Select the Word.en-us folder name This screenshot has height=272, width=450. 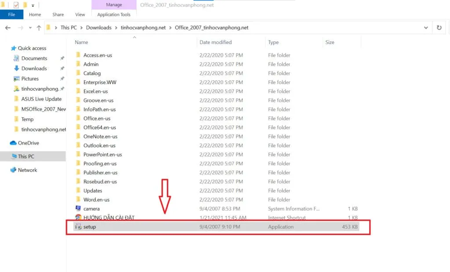pos(96,199)
